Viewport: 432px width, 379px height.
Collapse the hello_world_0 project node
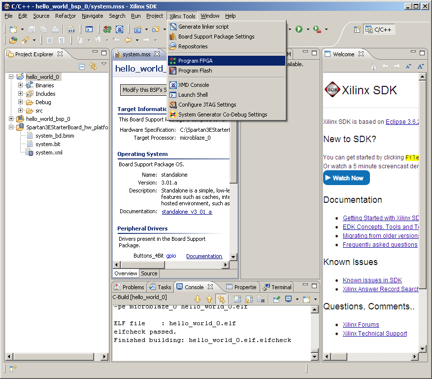tap(11, 77)
